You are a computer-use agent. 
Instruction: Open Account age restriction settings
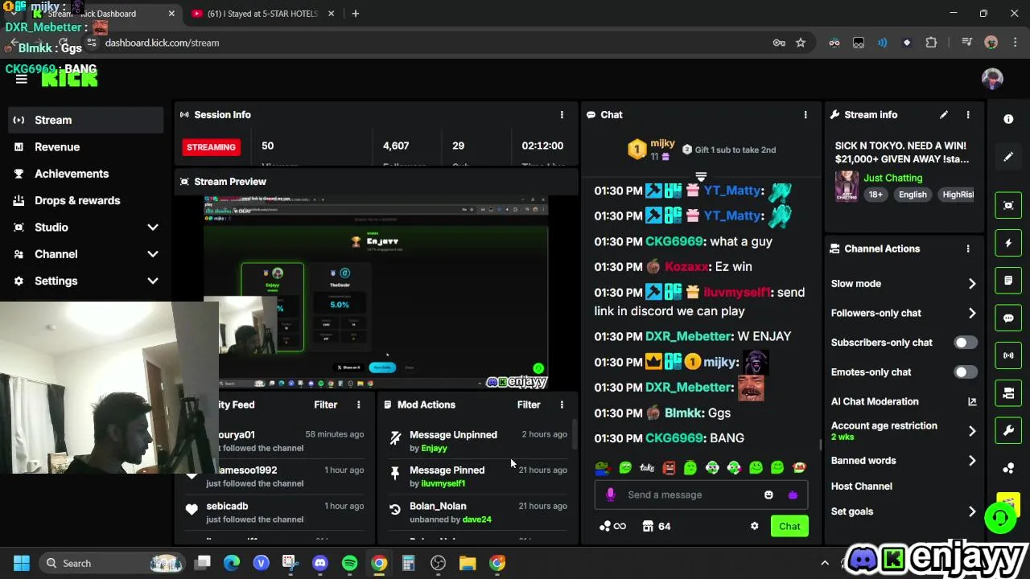(x=904, y=431)
